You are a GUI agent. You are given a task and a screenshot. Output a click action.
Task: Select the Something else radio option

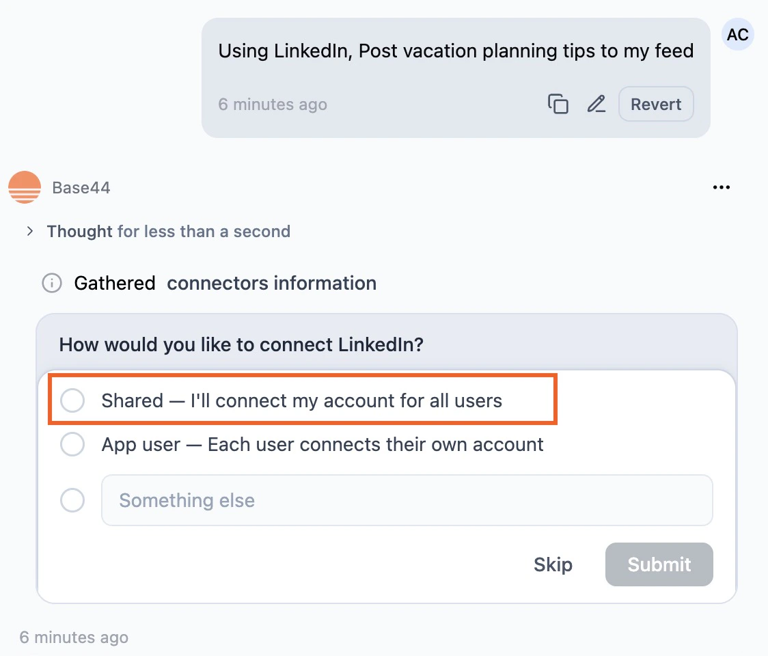[72, 500]
